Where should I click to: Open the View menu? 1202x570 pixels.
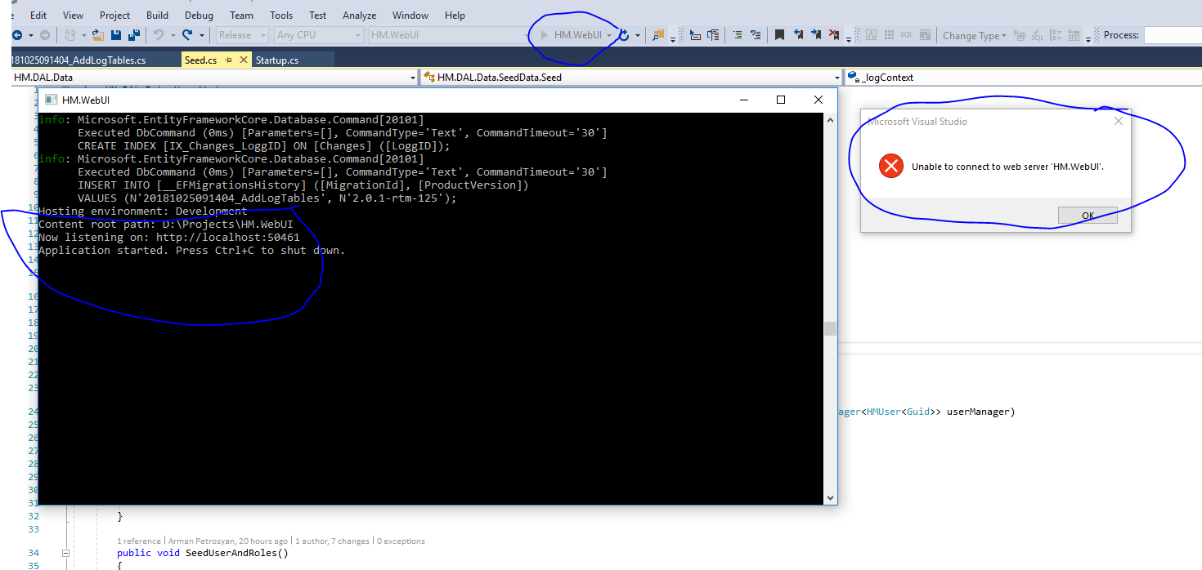[x=73, y=15]
